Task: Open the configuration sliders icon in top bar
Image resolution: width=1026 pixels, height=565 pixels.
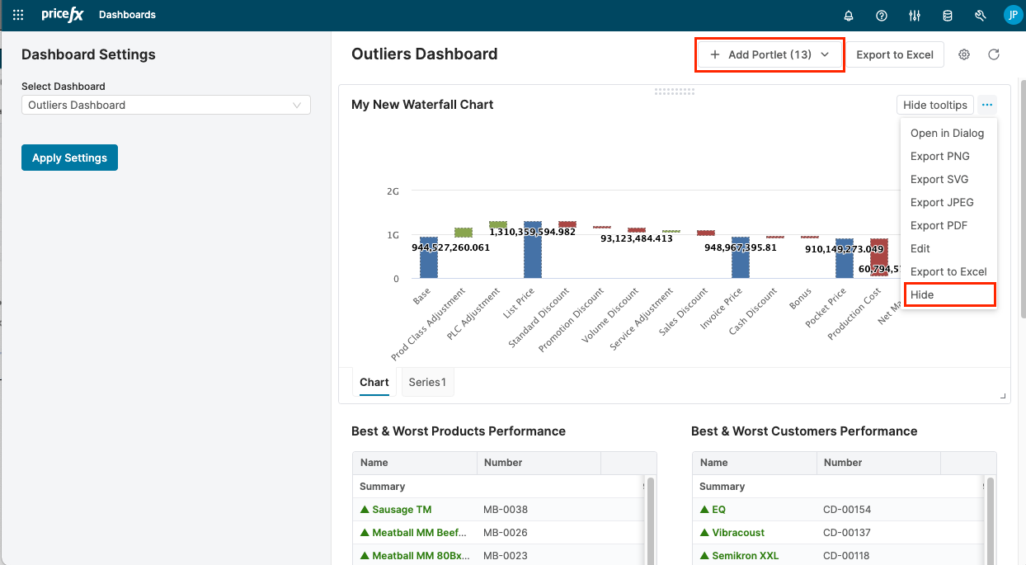Action: click(x=914, y=15)
